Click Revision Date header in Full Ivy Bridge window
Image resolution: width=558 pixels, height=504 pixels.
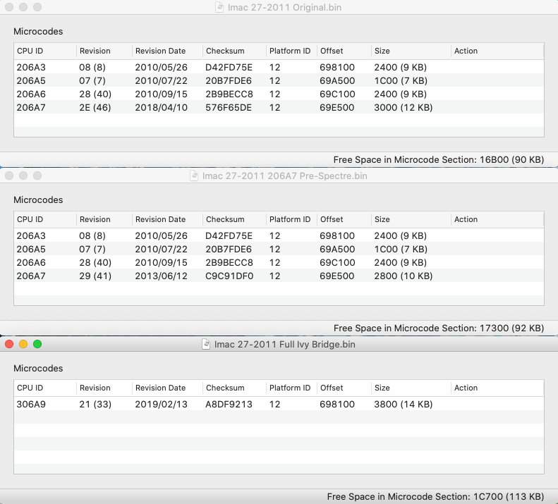click(x=168, y=388)
